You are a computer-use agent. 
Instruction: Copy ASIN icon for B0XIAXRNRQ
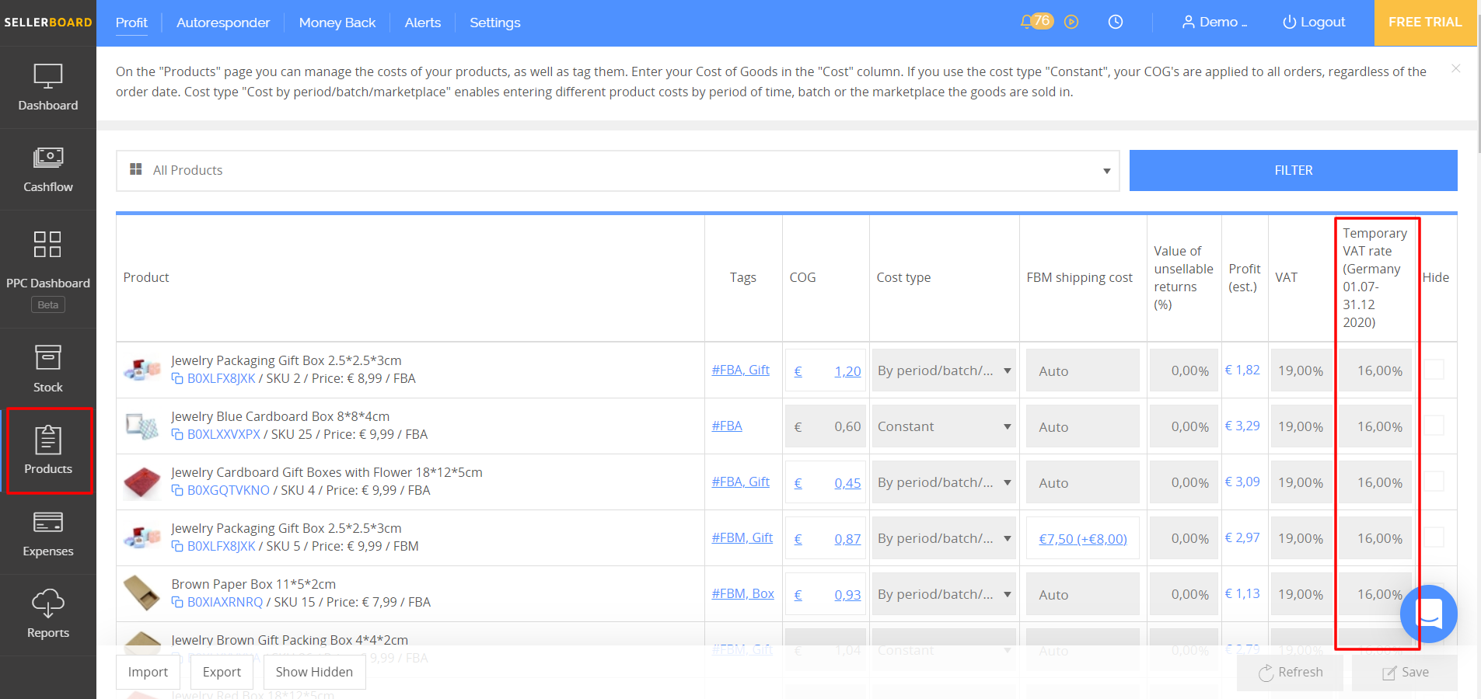point(177,603)
